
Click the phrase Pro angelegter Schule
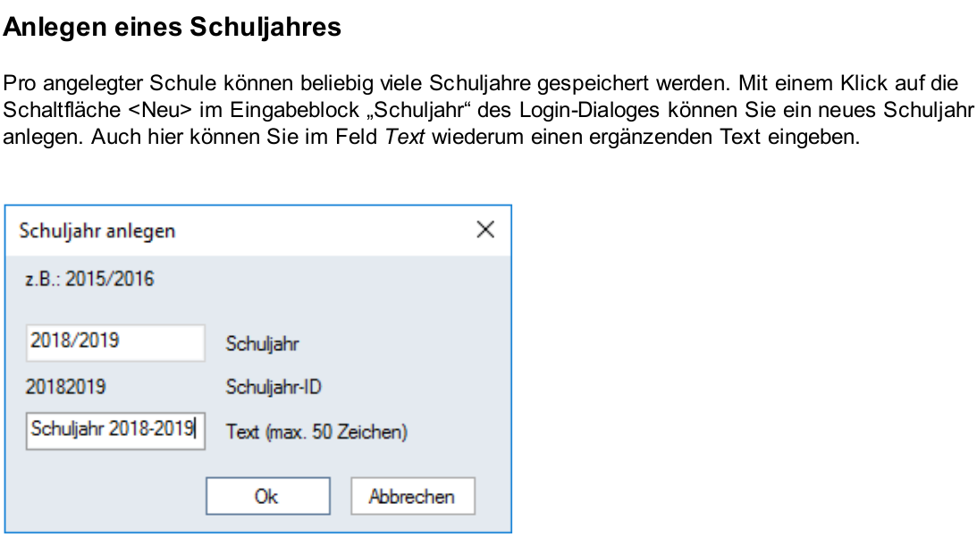pyautogui.click(x=110, y=83)
